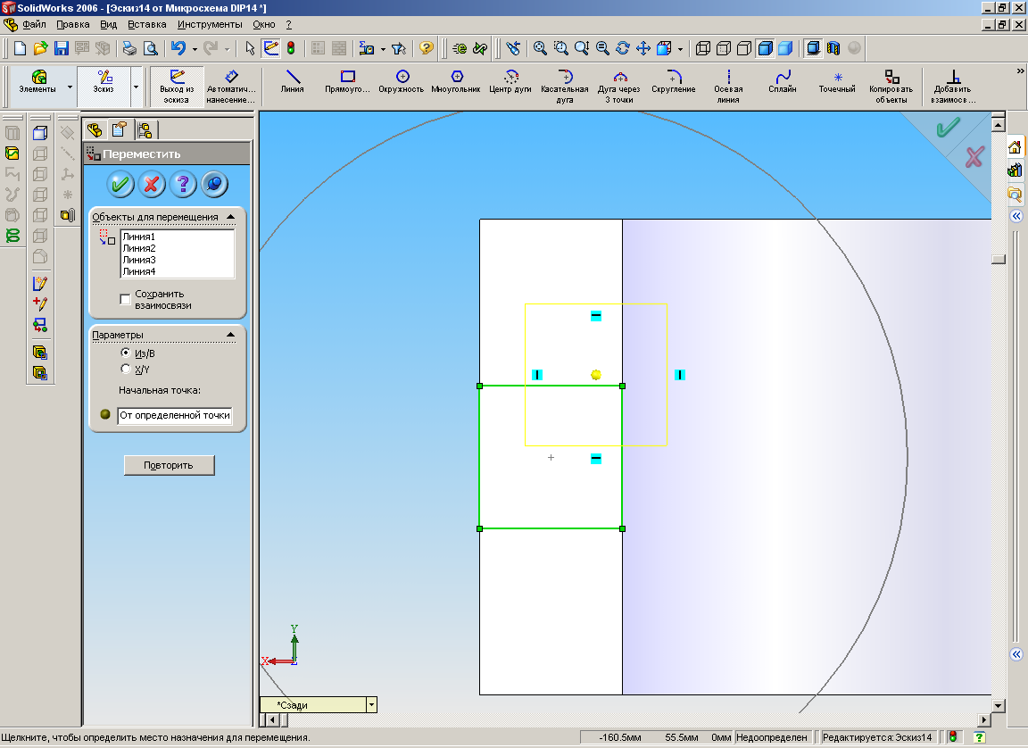1028x748 pixels.
Task: Select the Centerpoint arc (Центр дуги) tool
Action: (510, 82)
